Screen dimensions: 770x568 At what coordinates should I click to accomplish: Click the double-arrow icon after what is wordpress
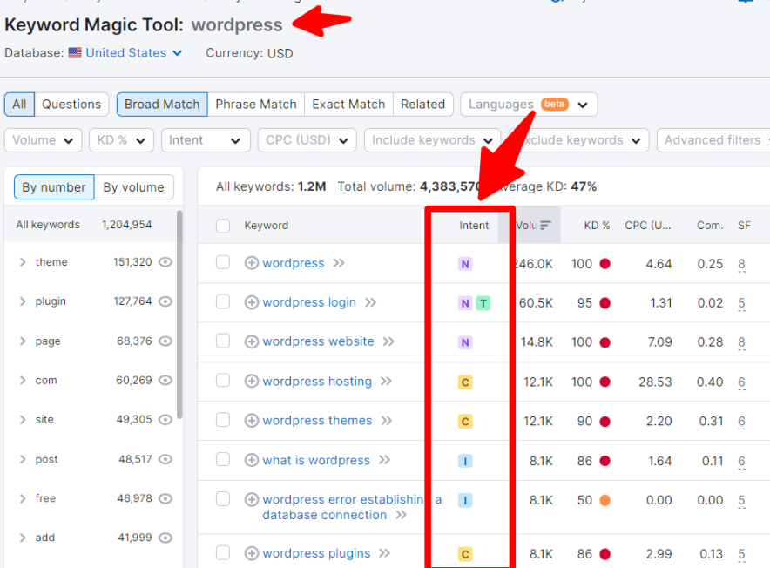point(384,460)
